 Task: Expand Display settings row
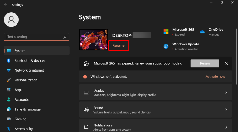155,92
